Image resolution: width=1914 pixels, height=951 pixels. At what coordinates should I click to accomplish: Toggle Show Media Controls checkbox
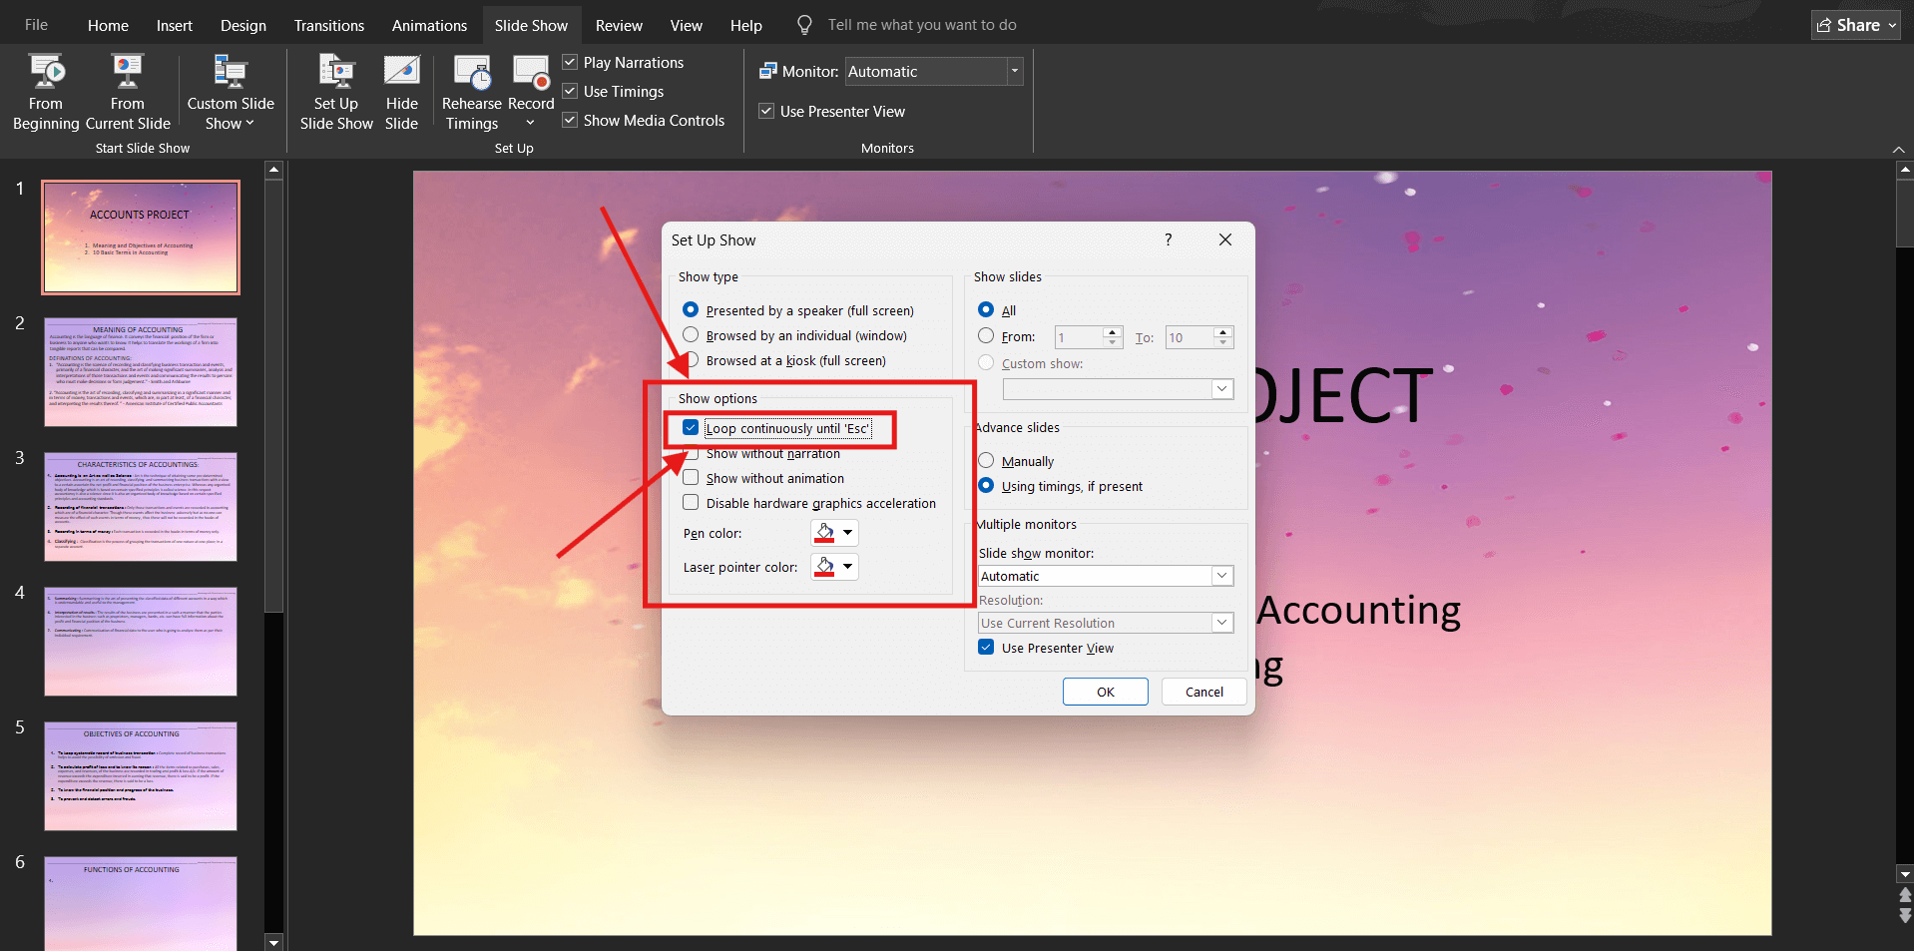(570, 120)
